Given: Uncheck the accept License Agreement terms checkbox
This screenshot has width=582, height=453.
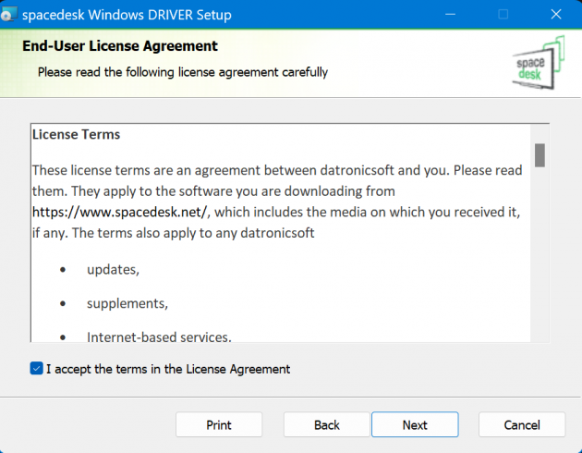Looking at the screenshot, I should pyautogui.click(x=36, y=369).
